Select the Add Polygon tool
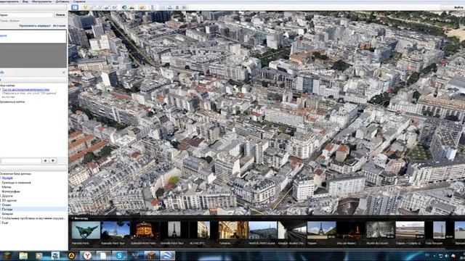465x261 pixels. click(92, 7)
